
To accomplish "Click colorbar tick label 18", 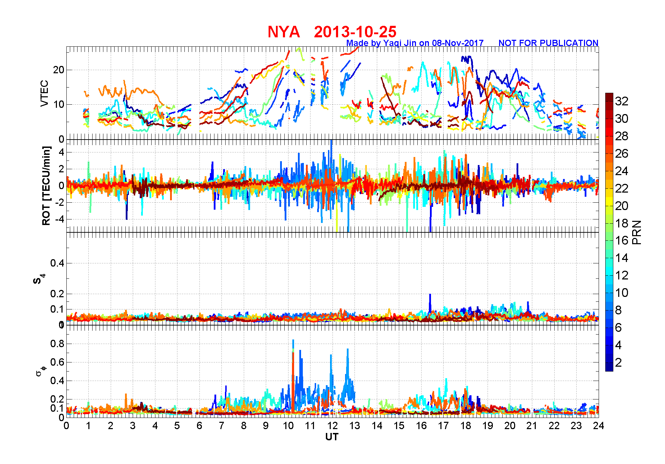I will pyautogui.click(x=622, y=223).
